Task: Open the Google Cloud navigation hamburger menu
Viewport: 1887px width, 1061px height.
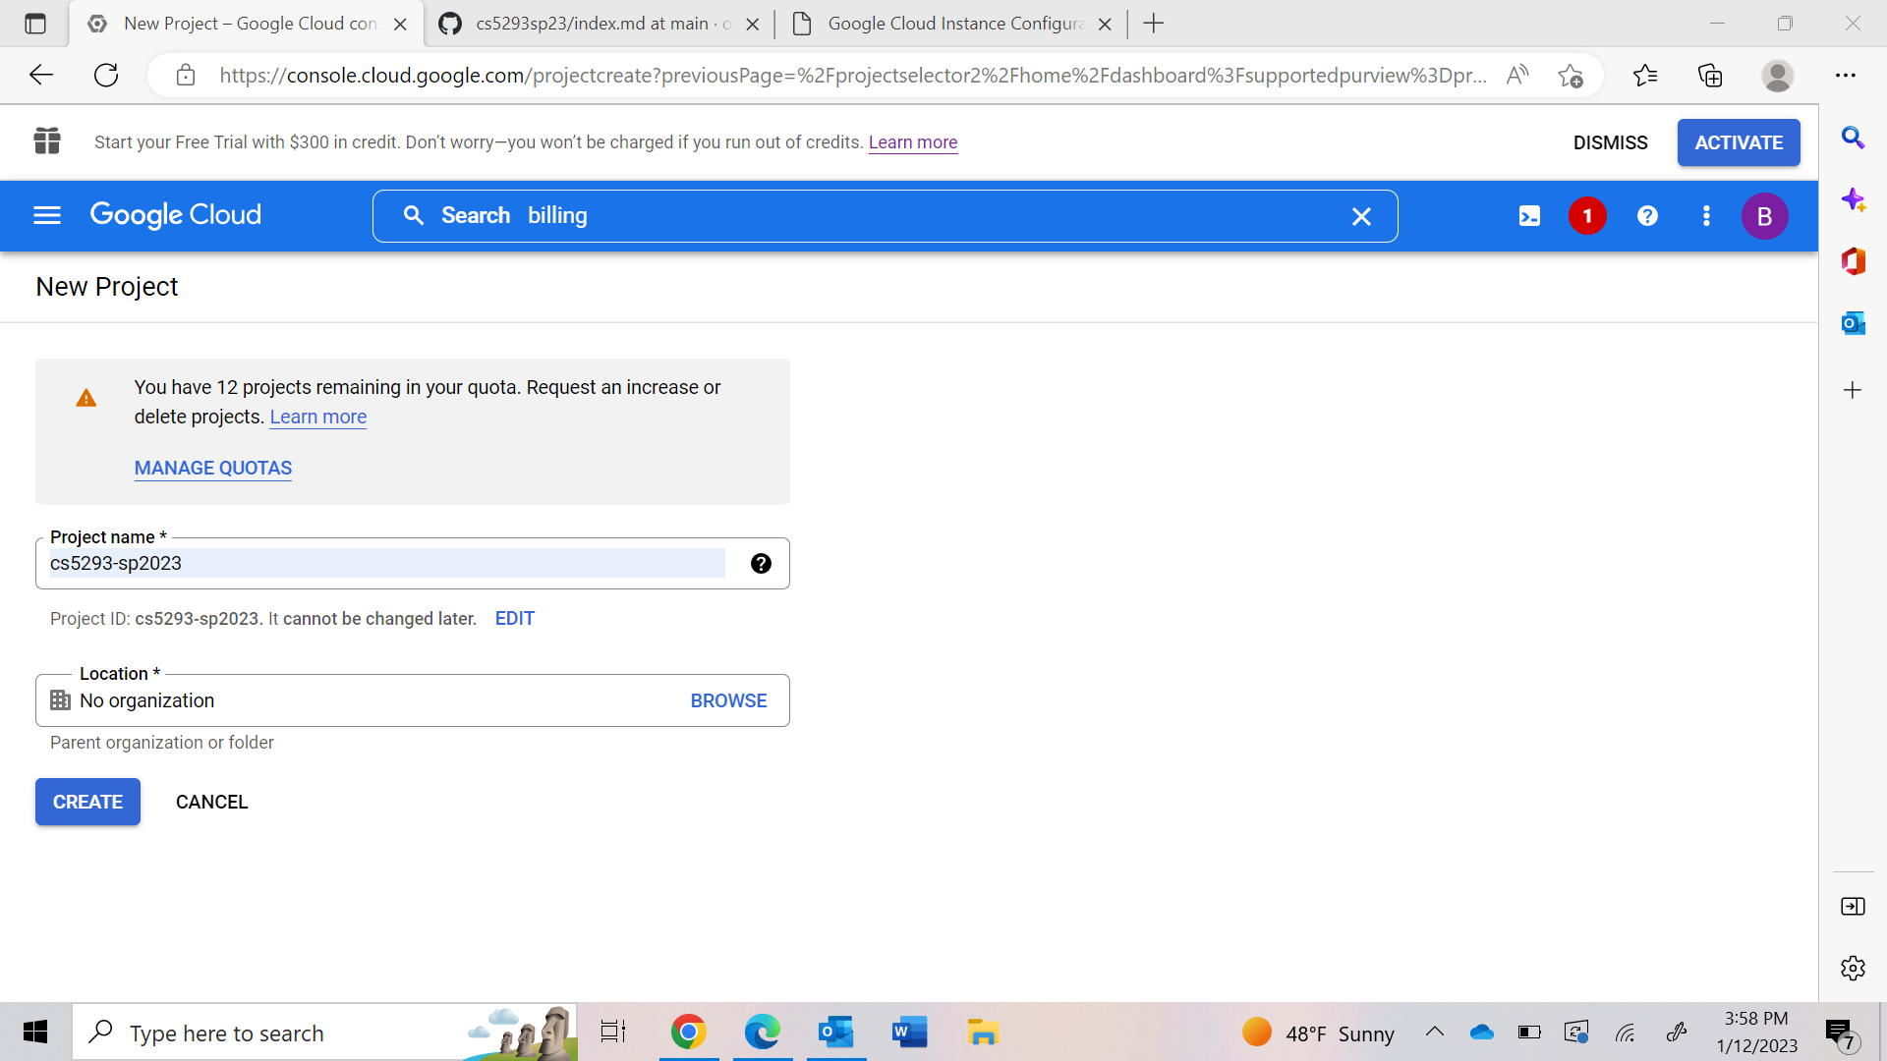Action: (x=47, y=215)
